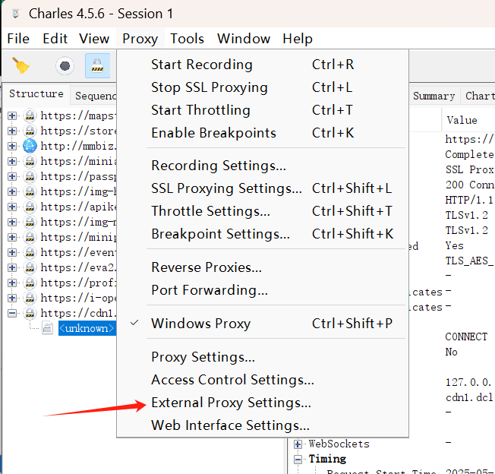Expand the https://maps host node
This screenshot has width=495, height=474.
coord(12,115)
